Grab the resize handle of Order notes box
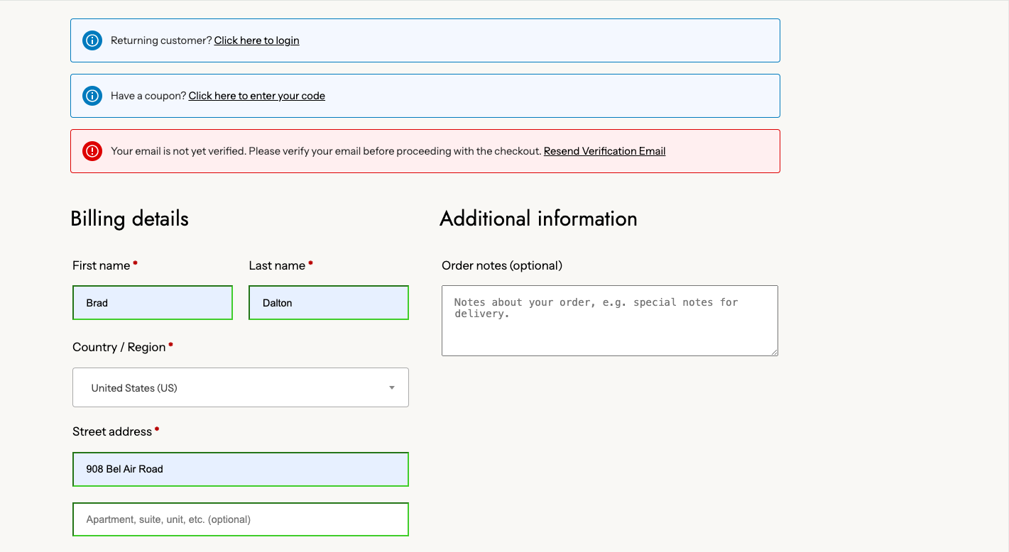 tap(774, 351)
